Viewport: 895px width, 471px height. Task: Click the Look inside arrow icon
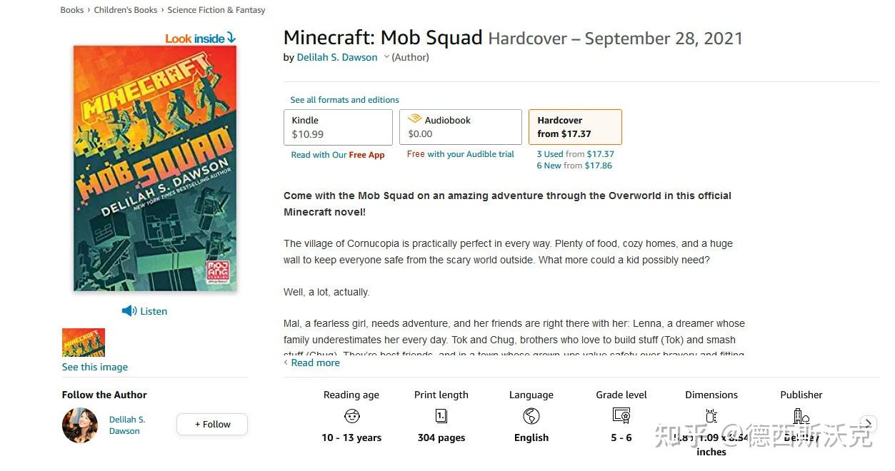tap(230, 37)
